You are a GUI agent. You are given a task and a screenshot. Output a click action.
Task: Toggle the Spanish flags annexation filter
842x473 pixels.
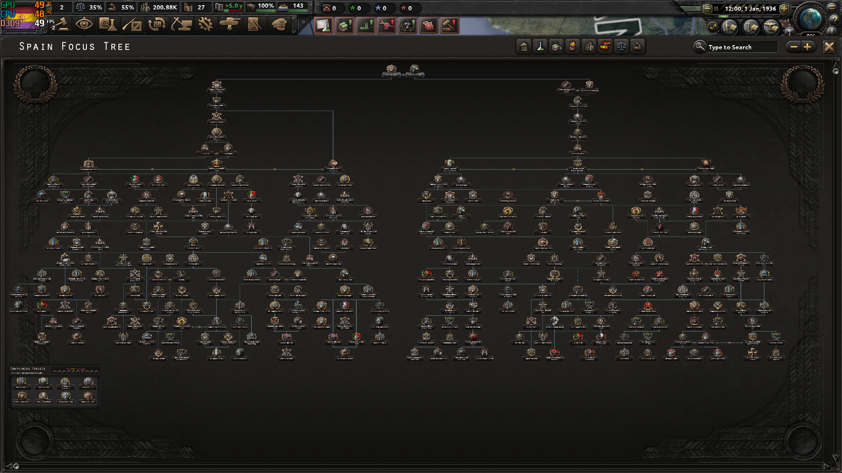tap(605, 46)
